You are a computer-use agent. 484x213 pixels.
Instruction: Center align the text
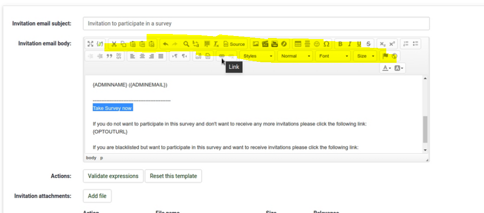click(x=142, y=56)
